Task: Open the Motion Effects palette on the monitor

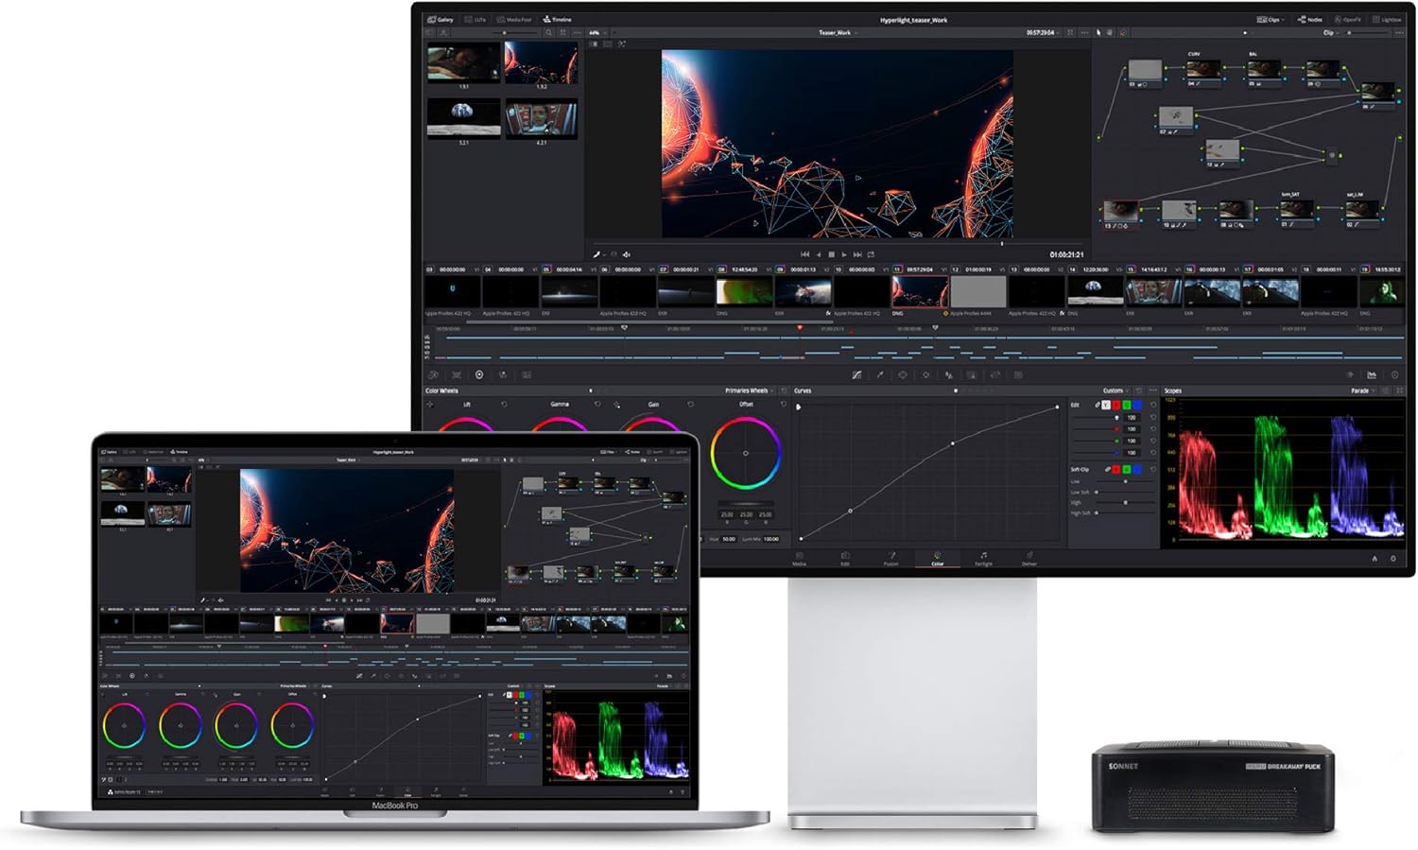Action: 527,375
